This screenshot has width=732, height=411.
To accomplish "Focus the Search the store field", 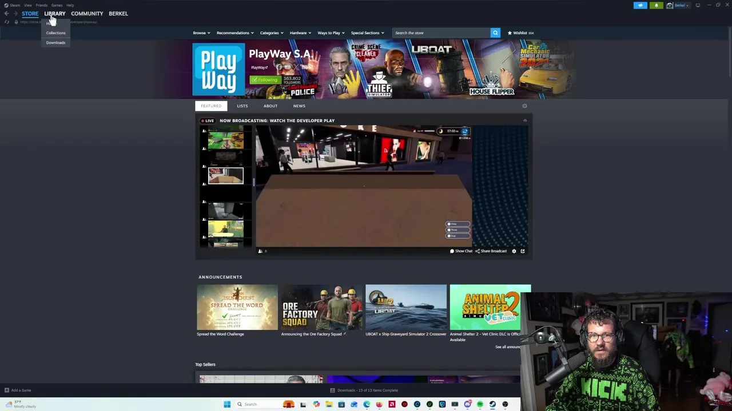I will (441, 33).
